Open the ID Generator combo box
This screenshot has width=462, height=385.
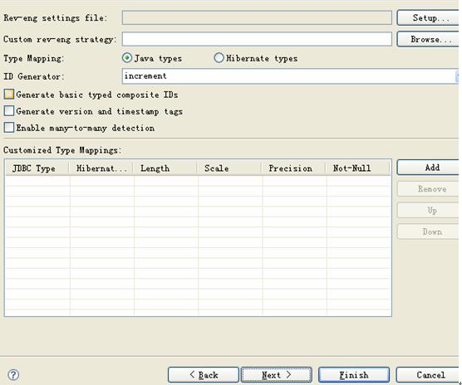coord(290,76)
